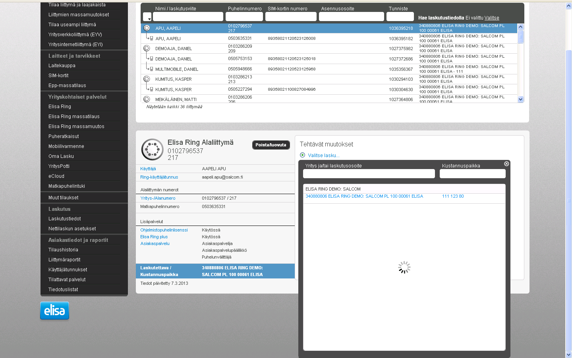This screenshot has width=572, height=358.
Task: Click the page scrollbar down arrow
Action: [568, 354]
